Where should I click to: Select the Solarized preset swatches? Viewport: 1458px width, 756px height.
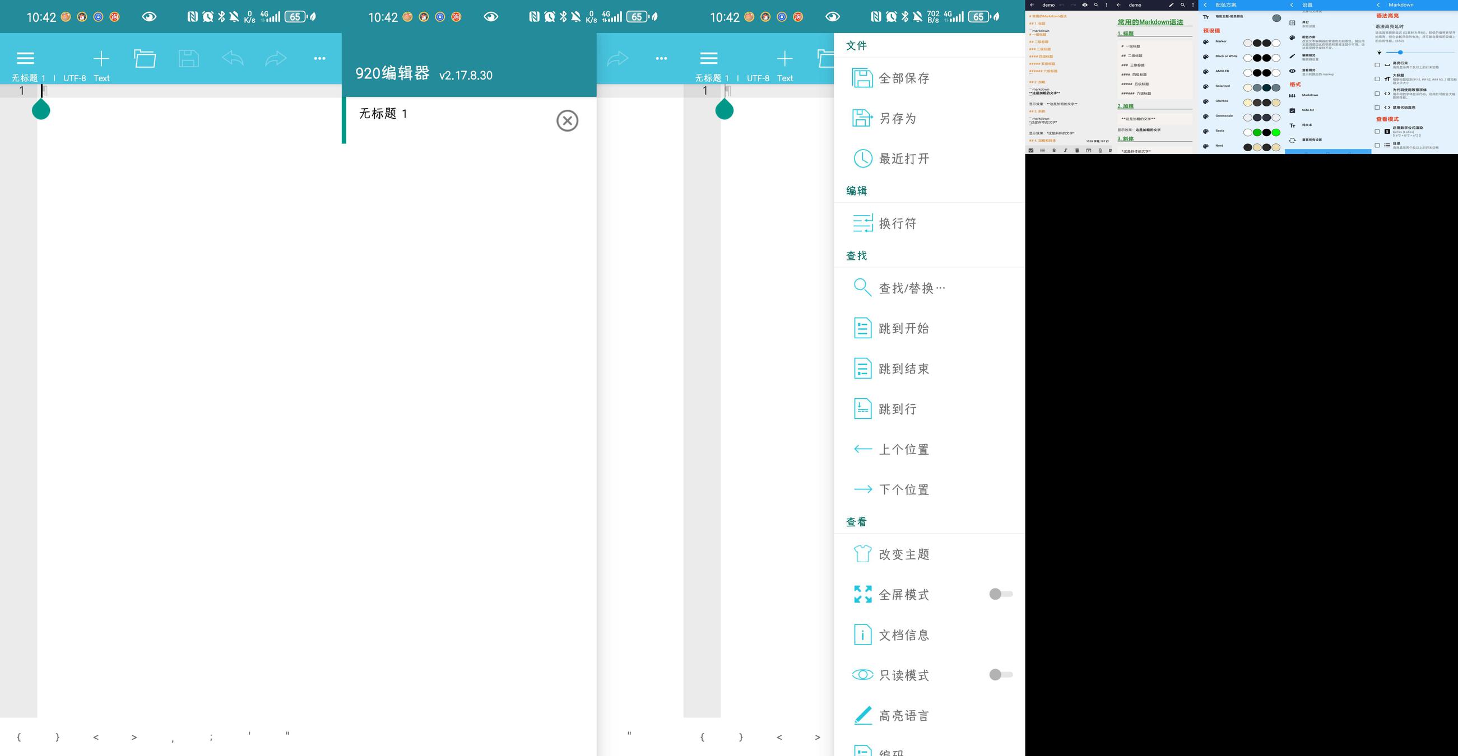[x=1262, y=88]
